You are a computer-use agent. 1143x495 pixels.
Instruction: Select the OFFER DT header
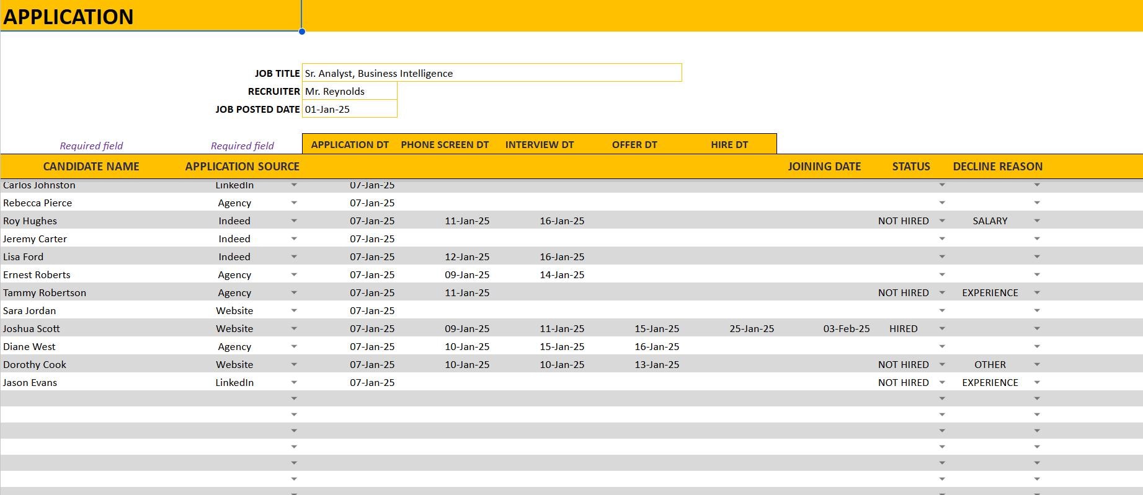634,144
